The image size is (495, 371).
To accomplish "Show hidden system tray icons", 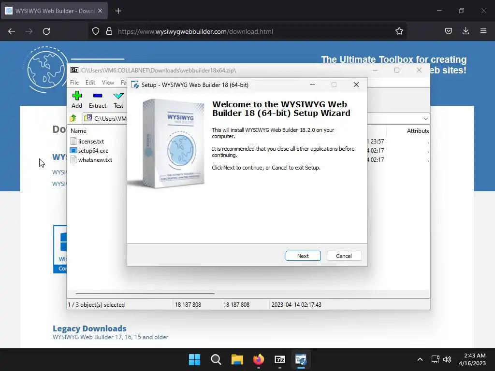I will click(x=420, y=359).
